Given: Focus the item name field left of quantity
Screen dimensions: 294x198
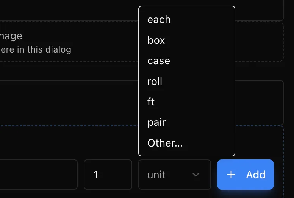Looking at the screenshot, I should pos(38,175).
